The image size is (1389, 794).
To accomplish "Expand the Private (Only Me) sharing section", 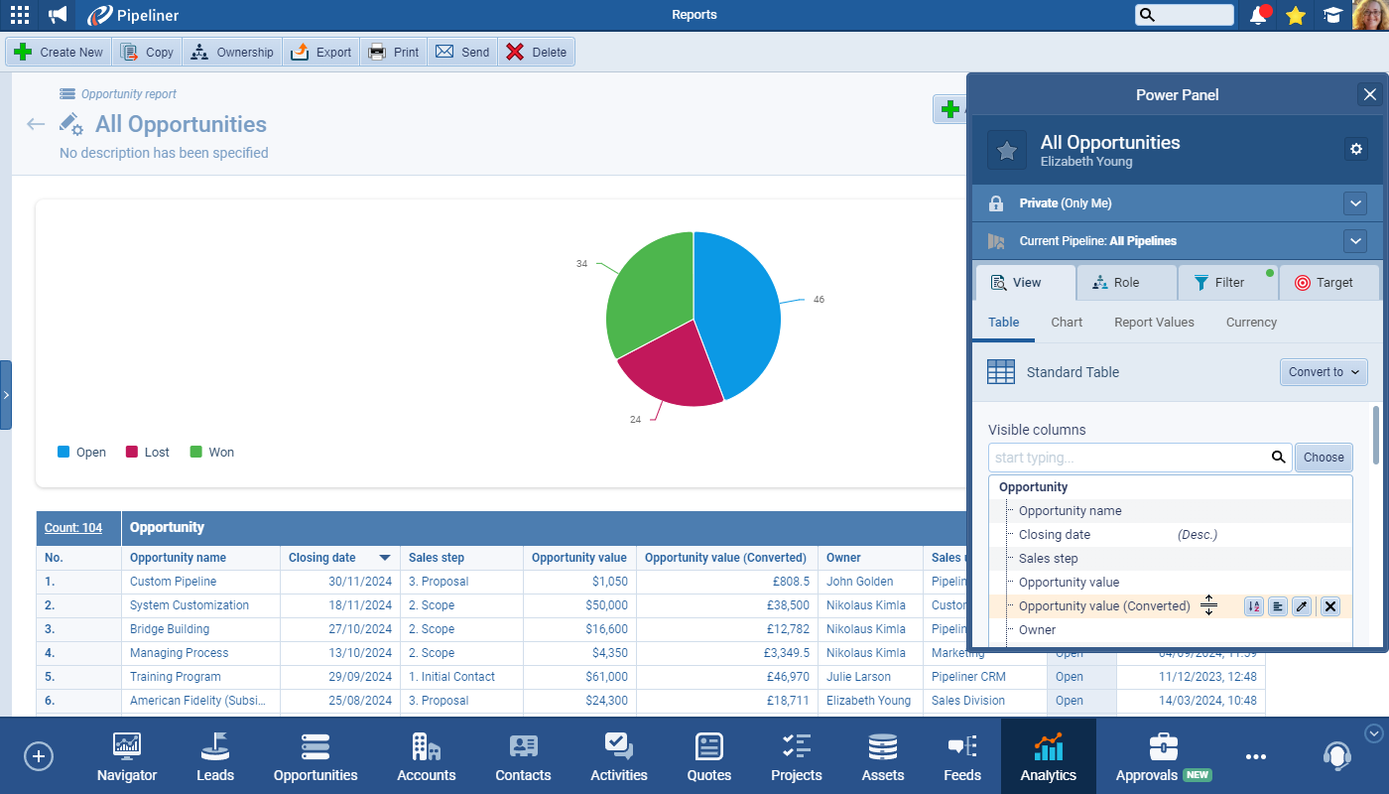I will [1355, 203].
